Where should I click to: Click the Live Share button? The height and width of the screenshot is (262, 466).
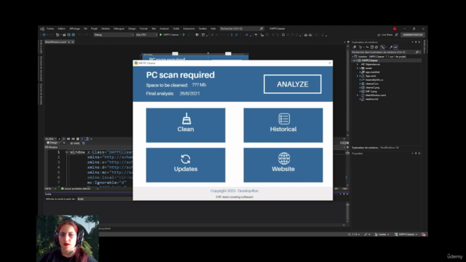point(385,35)
